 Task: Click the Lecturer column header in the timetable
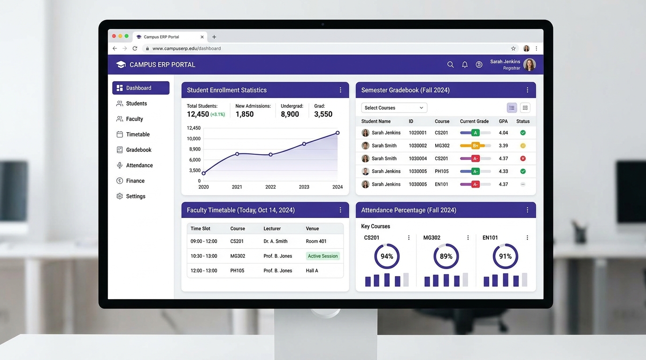272,229
